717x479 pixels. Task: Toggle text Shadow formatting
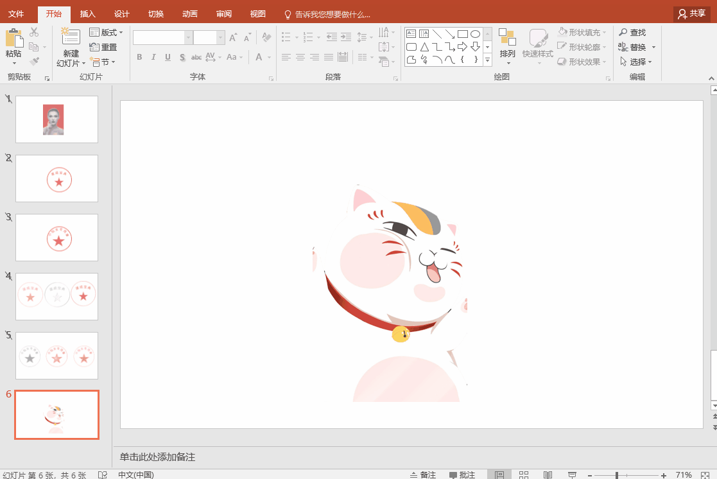click(x=182, y=57)
